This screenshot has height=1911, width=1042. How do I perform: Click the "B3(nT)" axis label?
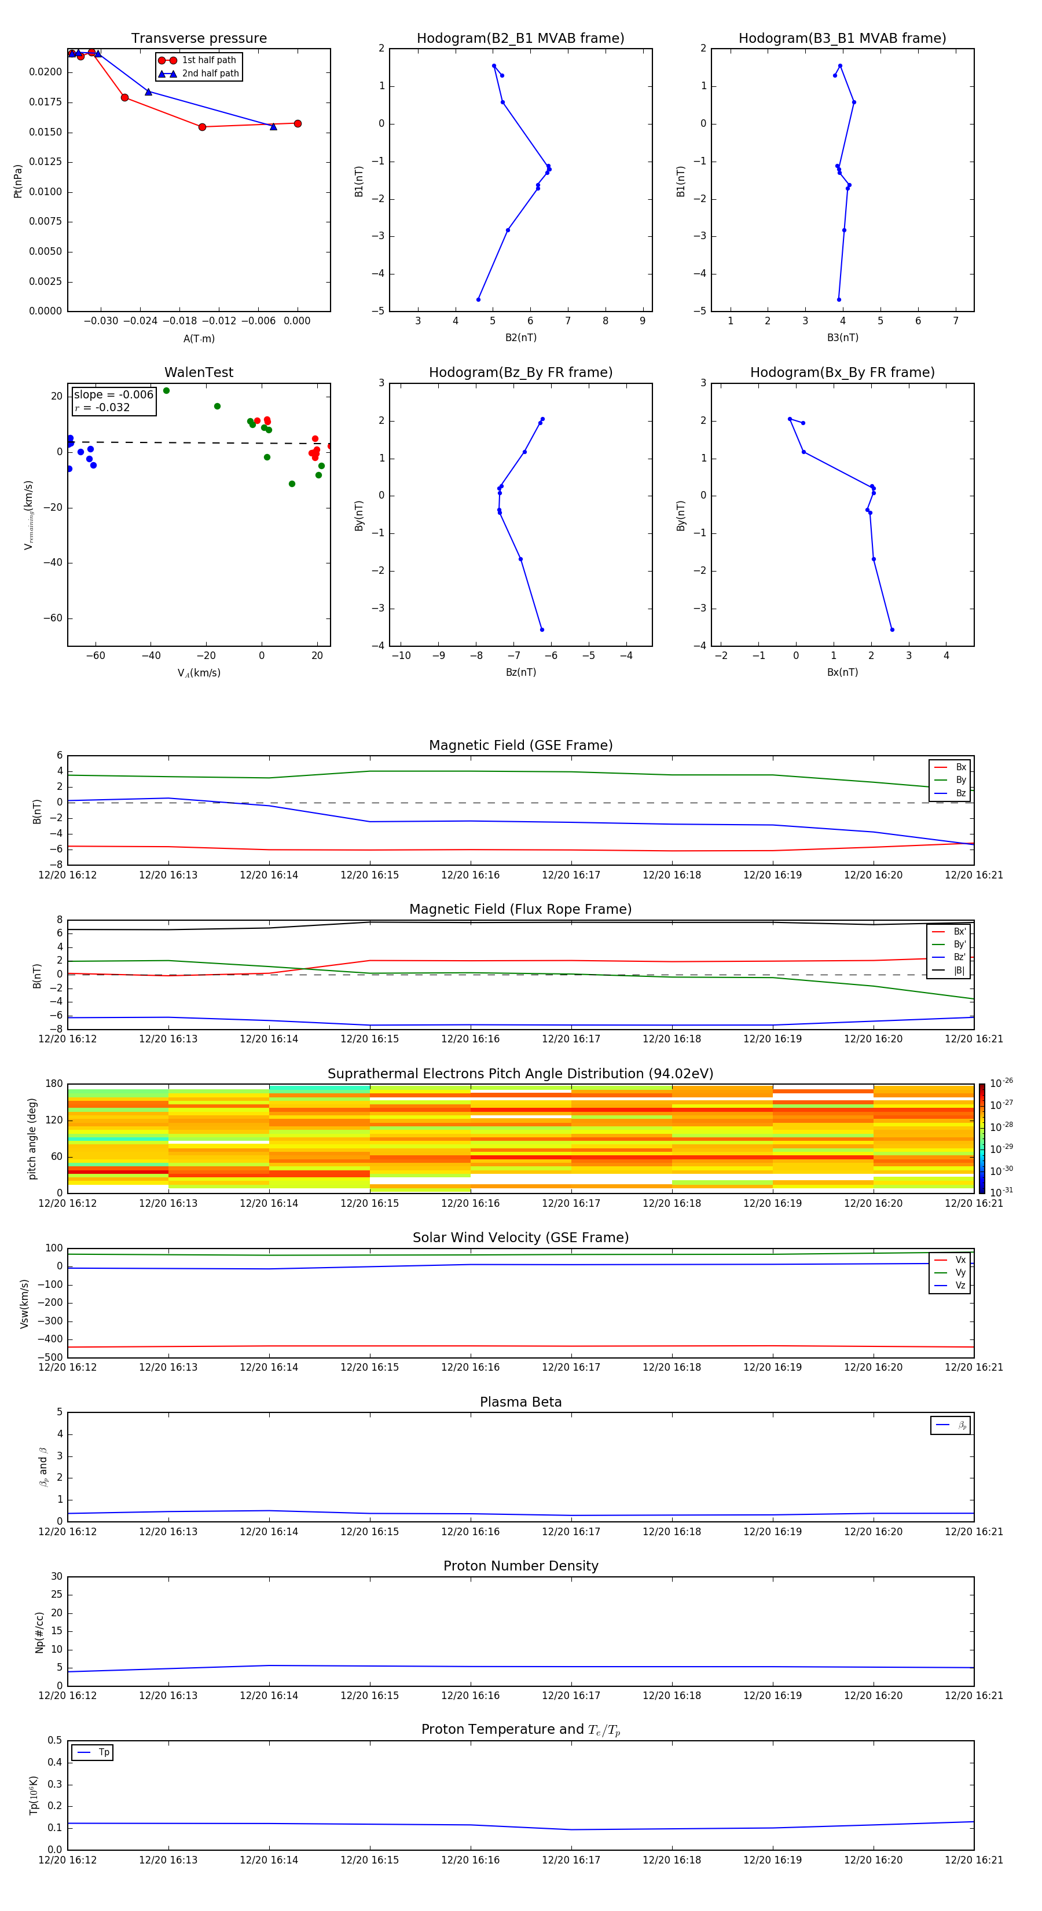coord(842,338)
